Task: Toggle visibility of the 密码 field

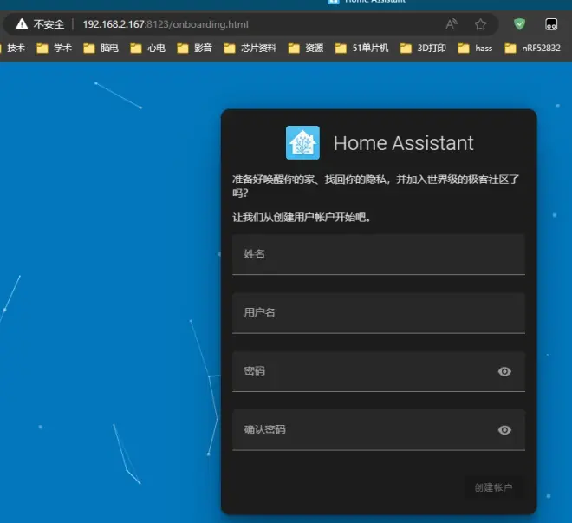Action: 504,371
